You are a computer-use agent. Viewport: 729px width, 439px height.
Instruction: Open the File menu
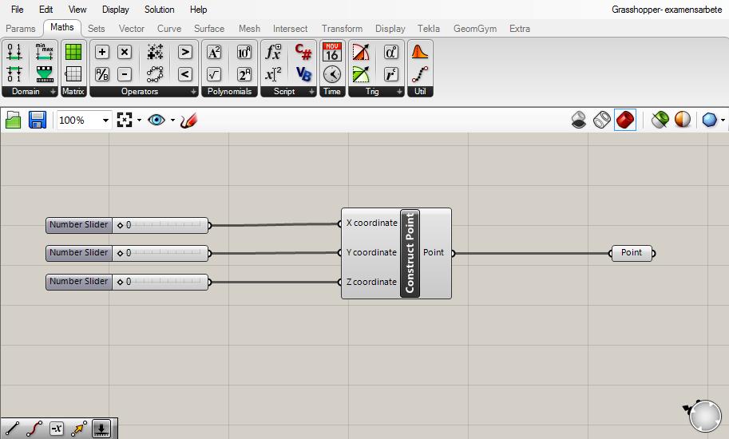[18, 10]
